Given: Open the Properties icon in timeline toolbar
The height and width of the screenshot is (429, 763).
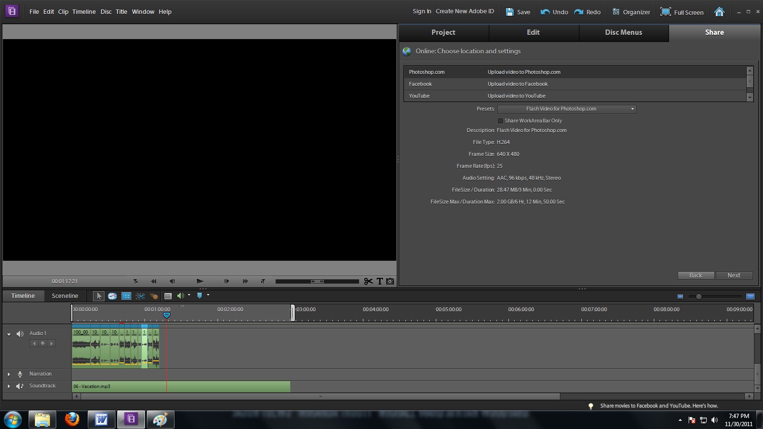Looking at the screenshot, I should tap(168, 296).
